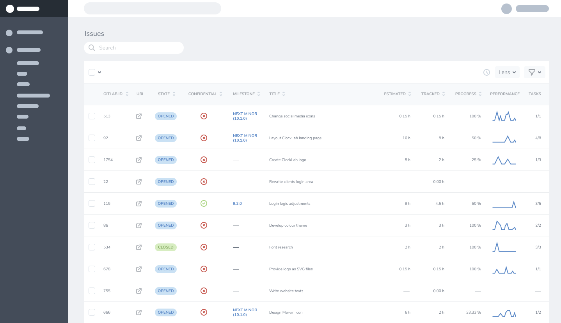Open the Lens dropdown
The height and width of the screenshot is (323, 561).
(507, 72)
